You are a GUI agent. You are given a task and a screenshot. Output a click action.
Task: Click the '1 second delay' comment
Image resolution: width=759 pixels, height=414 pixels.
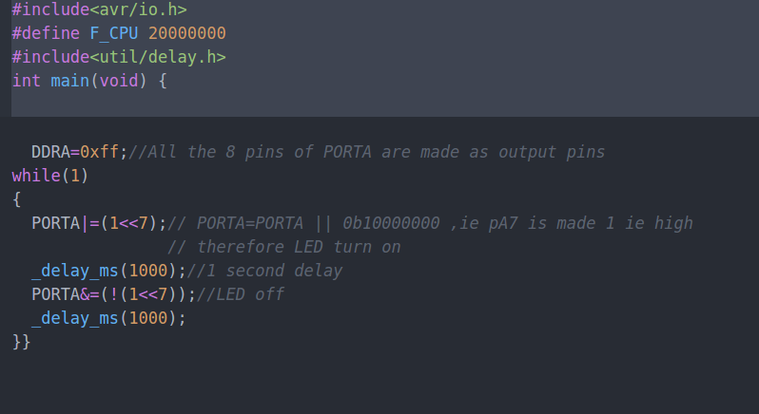coord(264,271)
